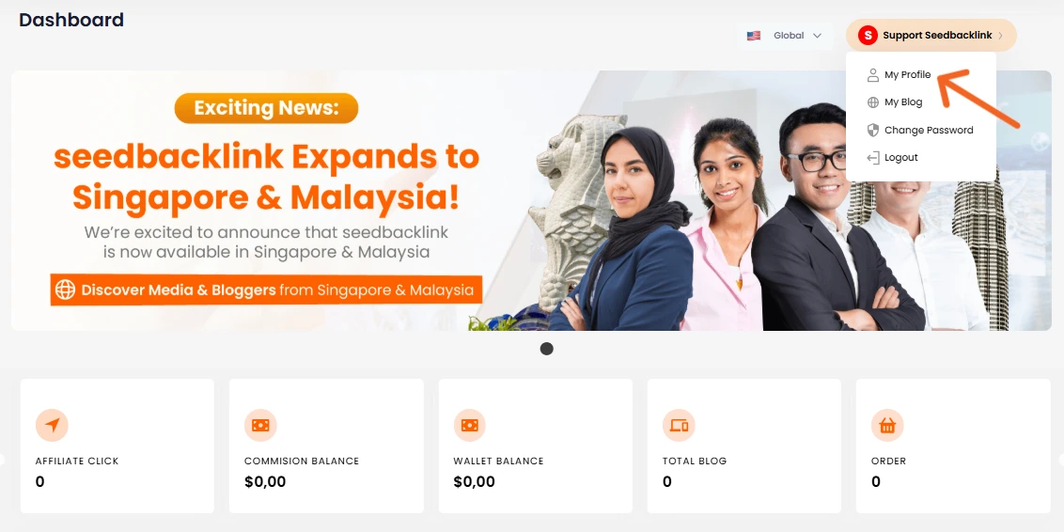Expand the chevron next to Global
The width and height of the screenshot is (1064, 532).
click(x=817, y=36)
